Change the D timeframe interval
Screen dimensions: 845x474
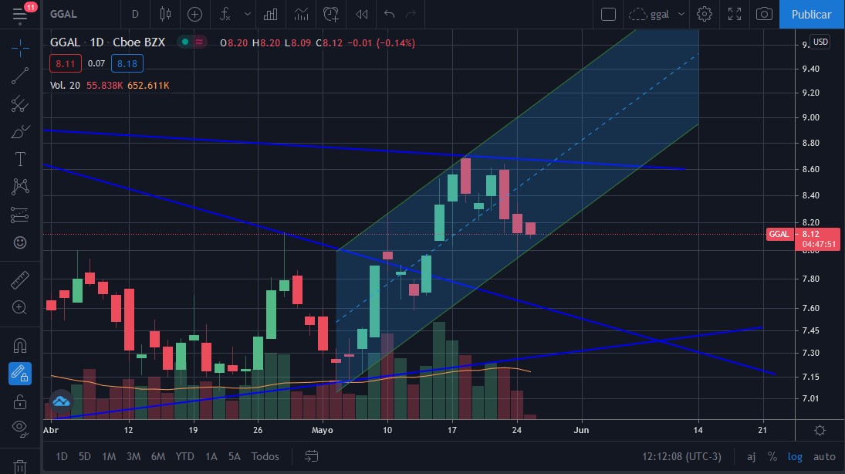pos(135,15)
